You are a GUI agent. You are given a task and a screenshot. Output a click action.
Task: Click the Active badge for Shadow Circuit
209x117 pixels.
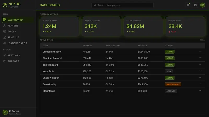coord(170,78)
